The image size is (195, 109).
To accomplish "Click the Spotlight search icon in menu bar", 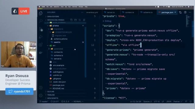I will pos(186,7).
